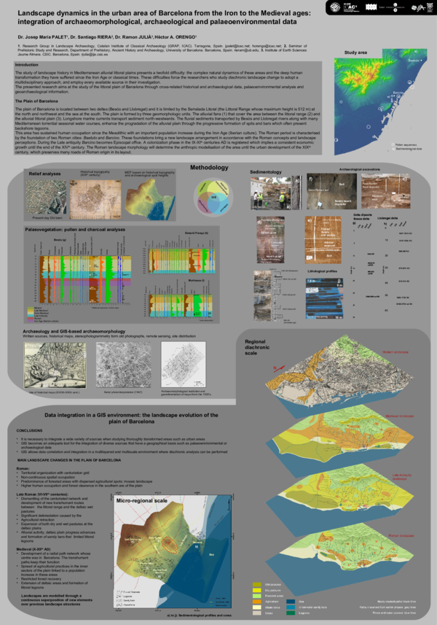Viewport: 437px width, 625px height.
Task: Select the Lagoons green legend swatch
Action: click(291, 613)
